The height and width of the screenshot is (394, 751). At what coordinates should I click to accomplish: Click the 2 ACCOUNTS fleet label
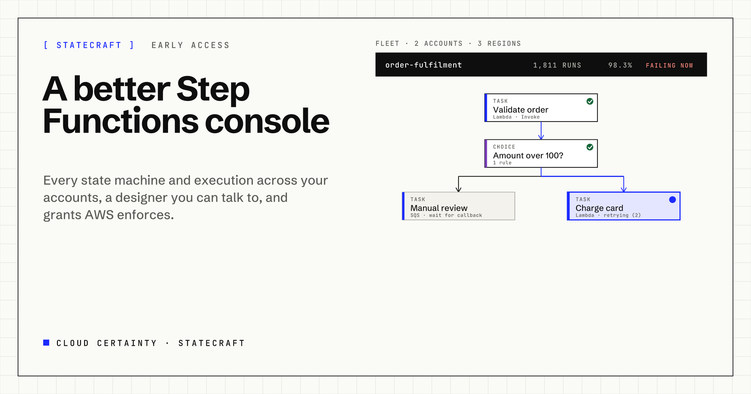tap(438, 43)
